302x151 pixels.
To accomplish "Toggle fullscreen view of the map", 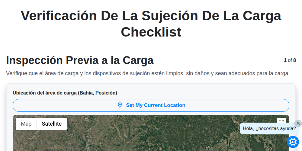I will pyautogui.click(x=281, y=121).
